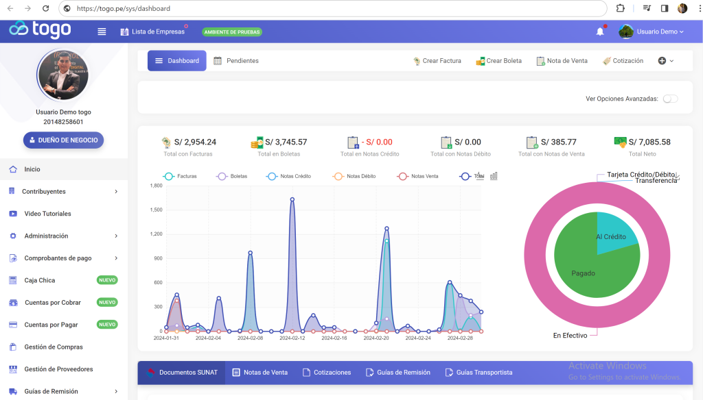Click the Caja Chica sidebar icon

point(12,280)
